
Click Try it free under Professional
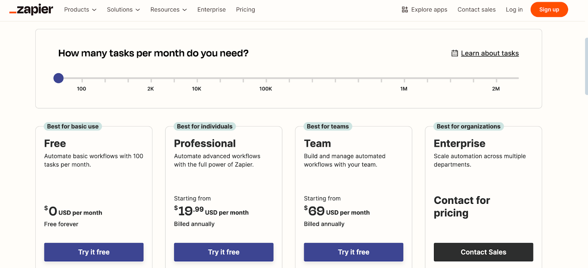coord(223,252)
